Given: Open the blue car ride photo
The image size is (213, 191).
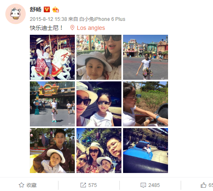Looking at the screenshot, I should point(146,151).
